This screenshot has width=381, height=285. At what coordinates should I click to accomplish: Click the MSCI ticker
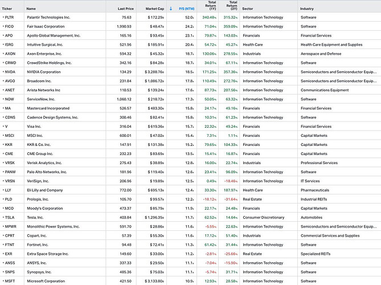(10, 136)
